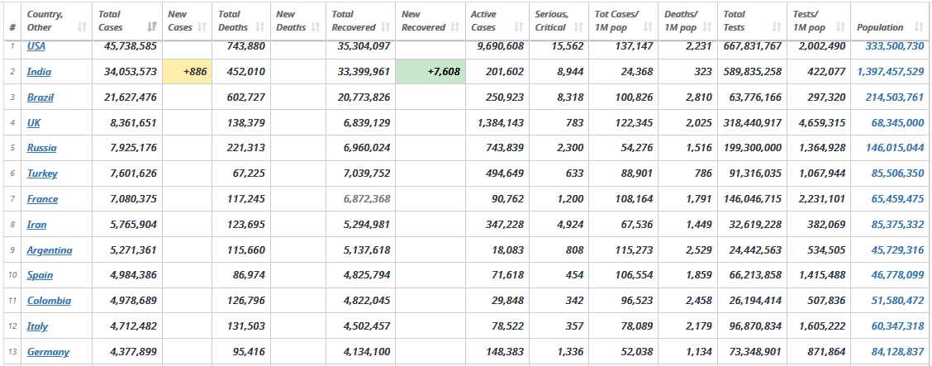Sort by Total Recovered column header

[360, 21]
